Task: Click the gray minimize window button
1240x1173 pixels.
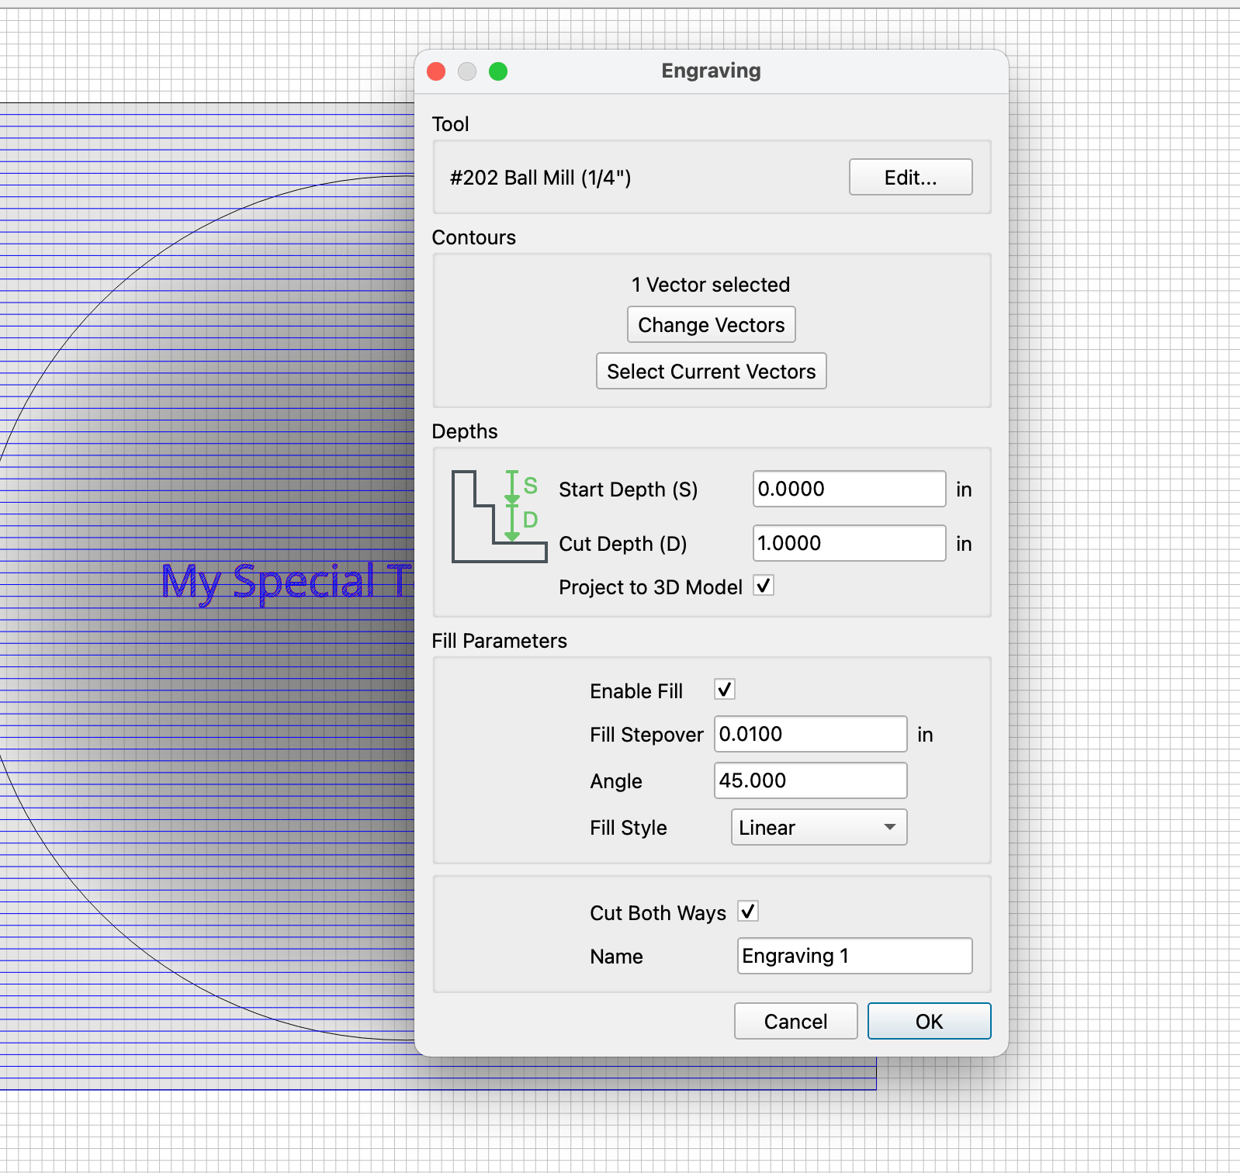Action: pos(467,71)
